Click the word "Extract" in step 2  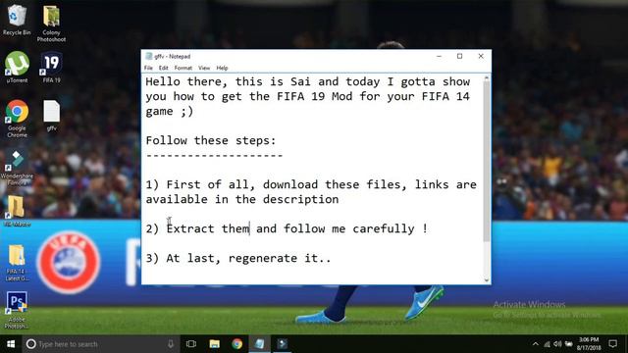[190, 228]
